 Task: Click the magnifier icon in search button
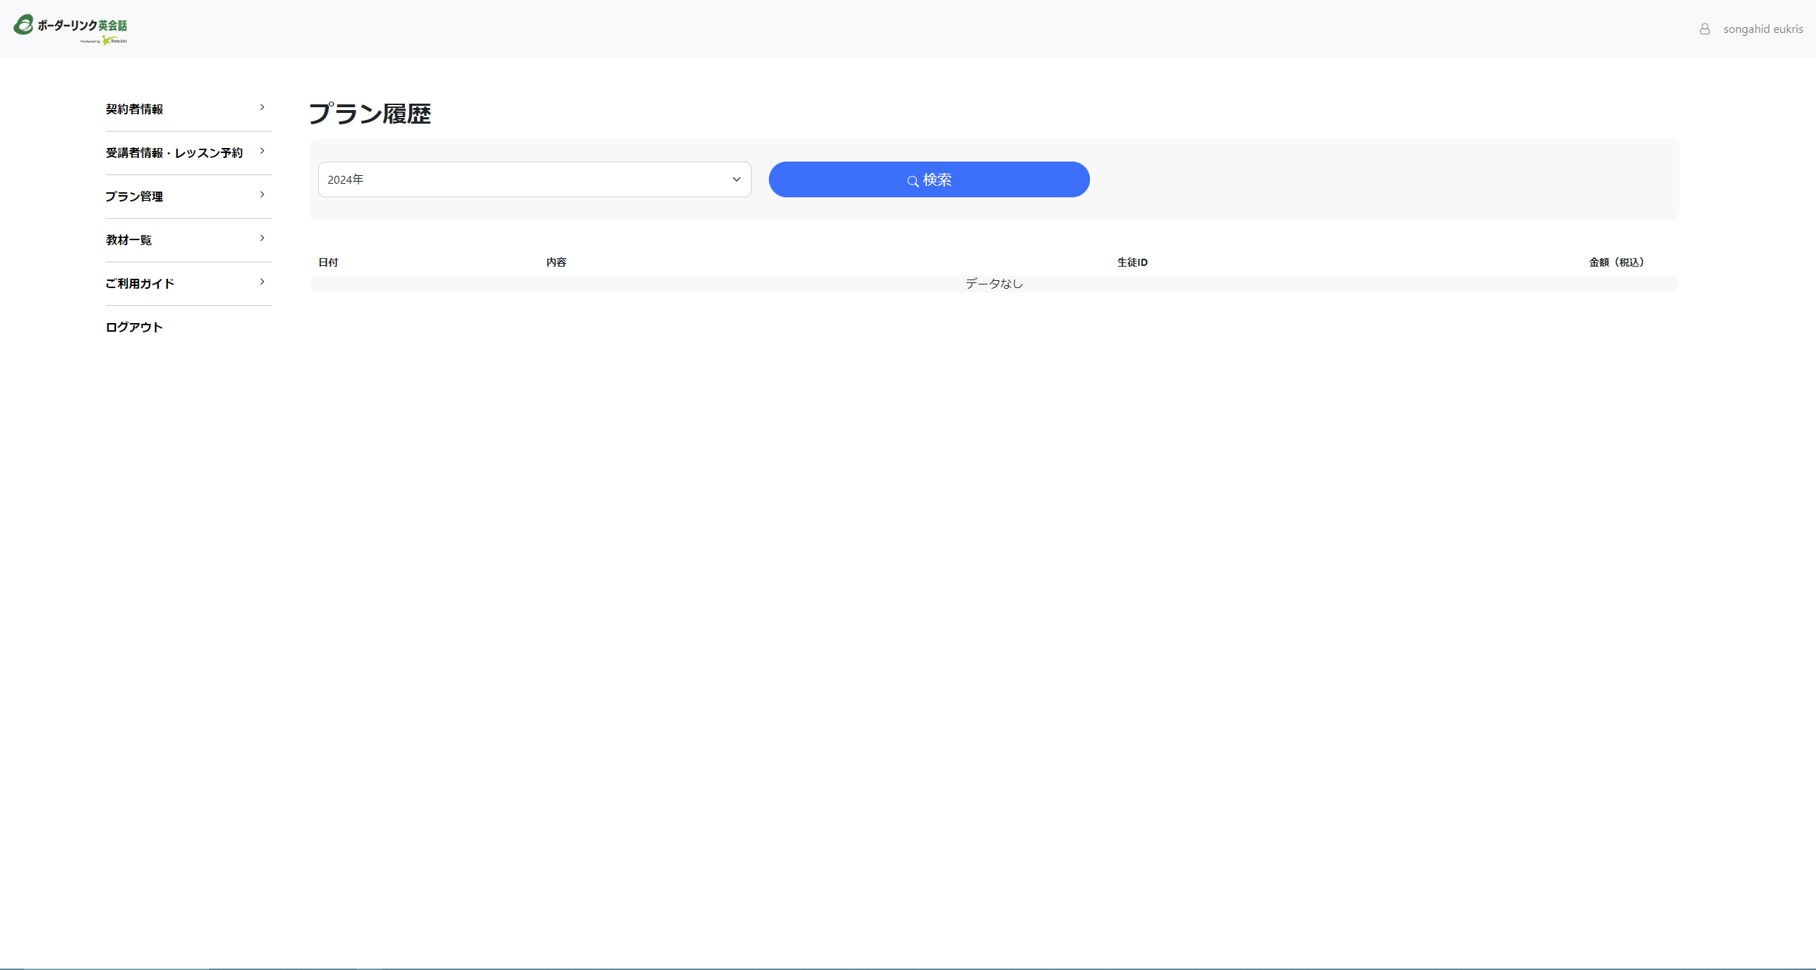pyautogui.click(x=913, y=181)
